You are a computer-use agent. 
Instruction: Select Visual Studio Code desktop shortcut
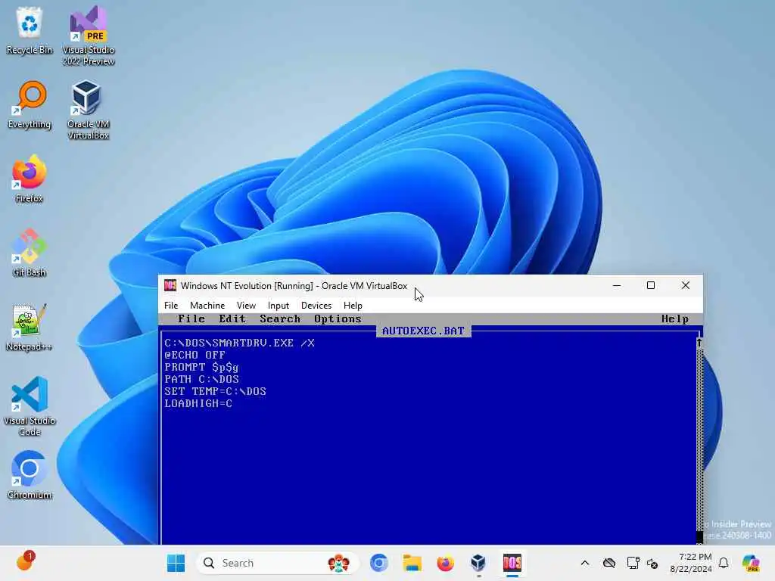click(30, 406)
